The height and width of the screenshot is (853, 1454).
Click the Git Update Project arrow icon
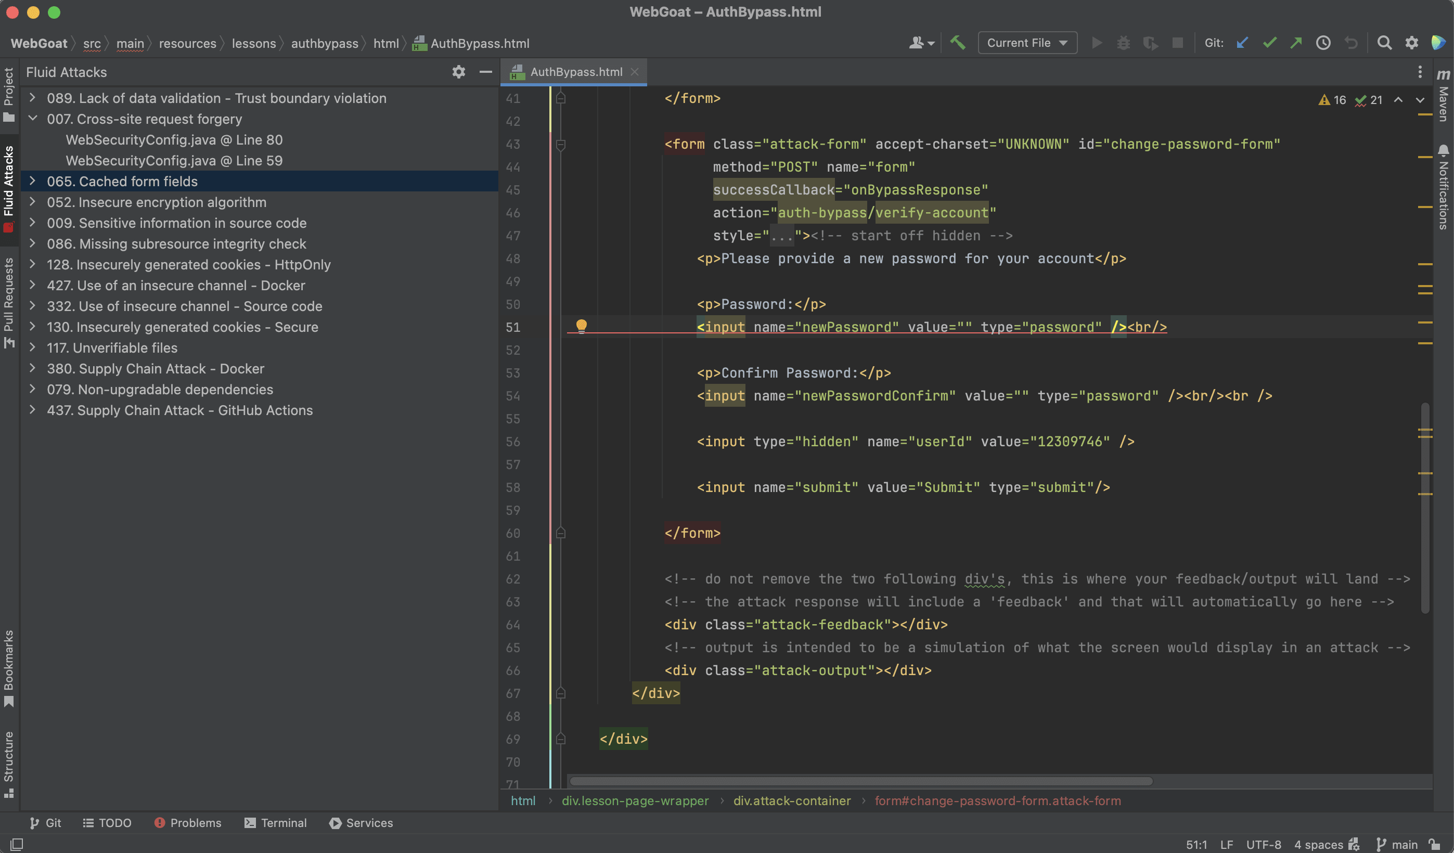pos(1242,43)
